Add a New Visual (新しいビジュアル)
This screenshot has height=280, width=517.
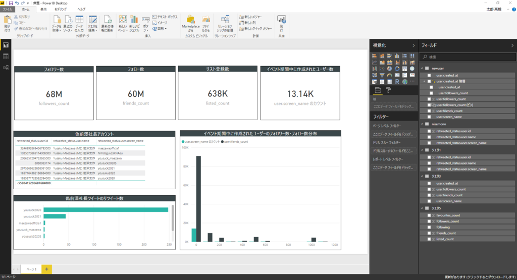pyautogui.click(x=134, y=23)
